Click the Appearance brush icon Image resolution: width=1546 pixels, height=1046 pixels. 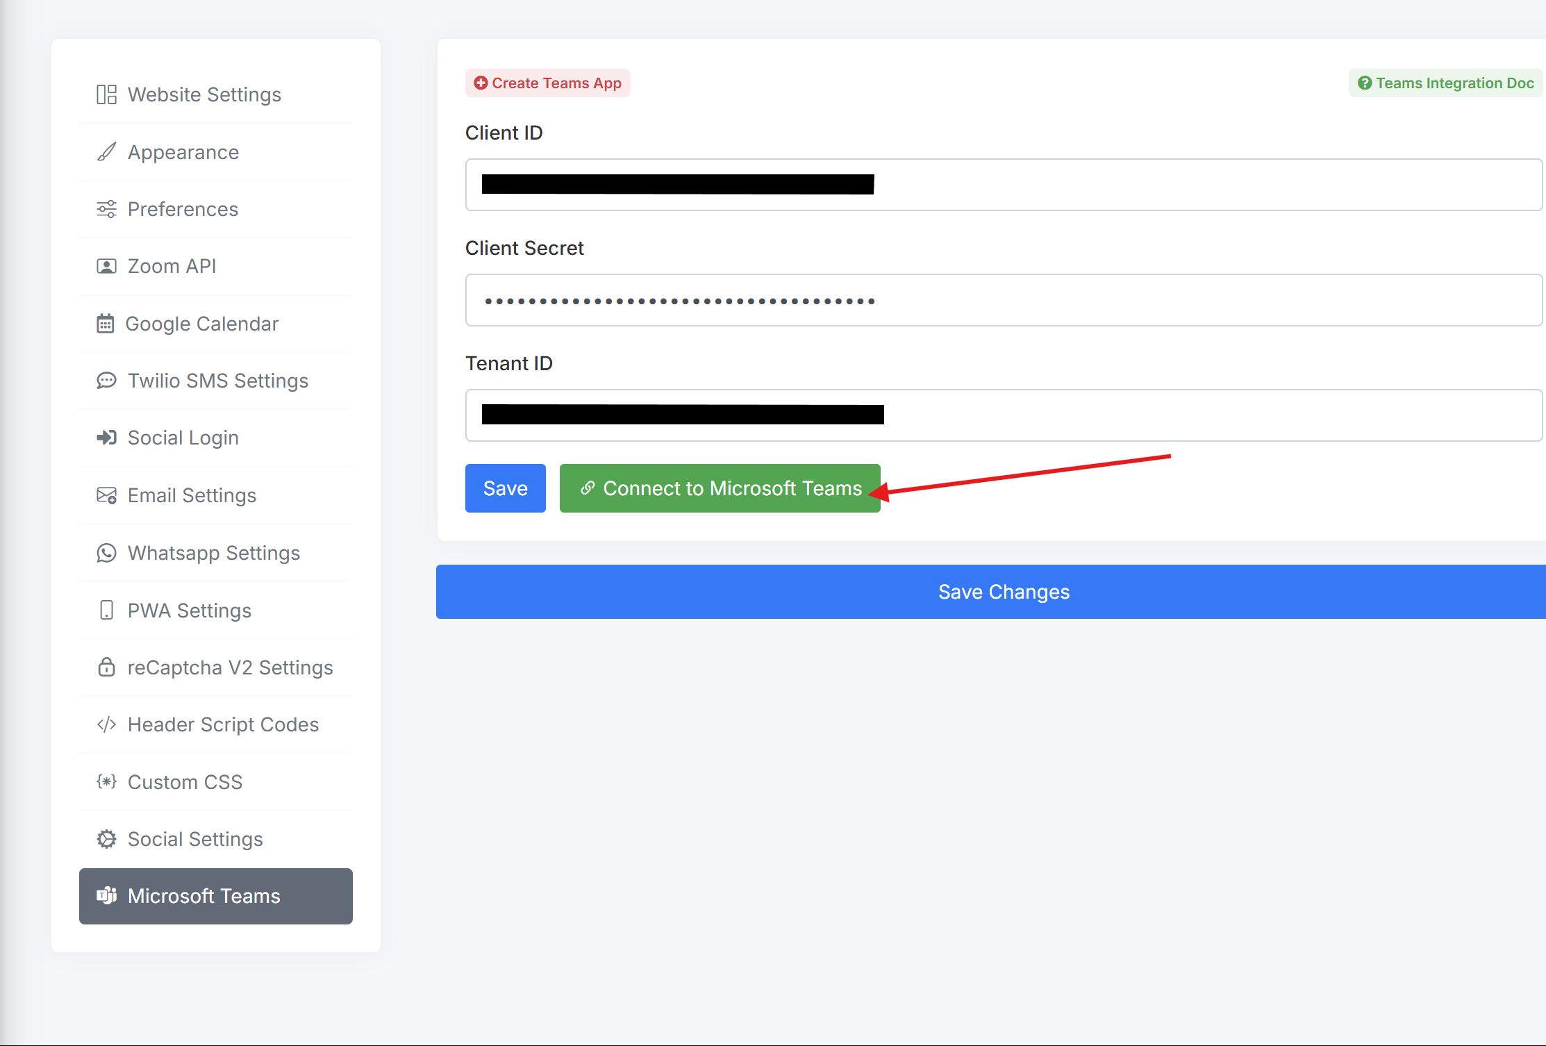[x=106, y=152]
